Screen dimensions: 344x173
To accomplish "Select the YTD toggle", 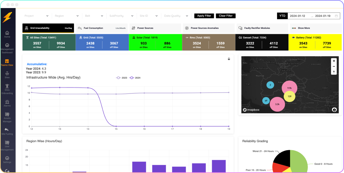I will 282,16.
